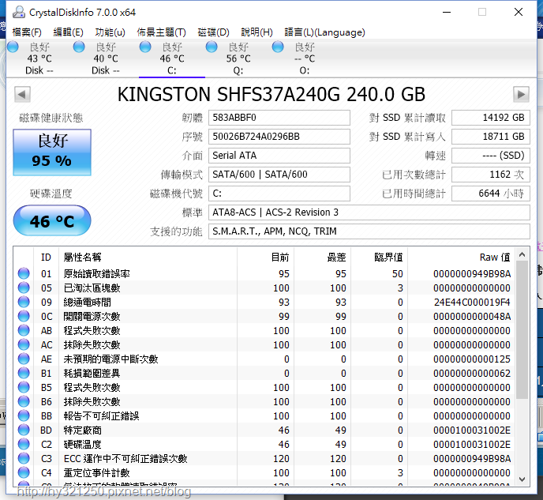Viewport: 543px width, 500px height.
Task: Go to previous disk with left arrow
Action: (22, 94)
